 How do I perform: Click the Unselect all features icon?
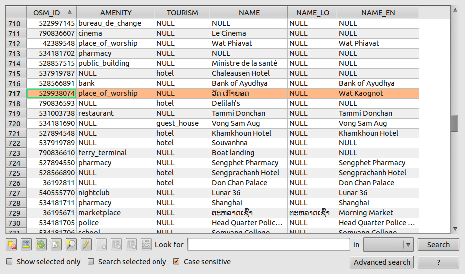12,244
